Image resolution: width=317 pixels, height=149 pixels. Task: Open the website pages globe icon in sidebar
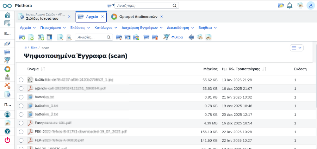[7, 94]
